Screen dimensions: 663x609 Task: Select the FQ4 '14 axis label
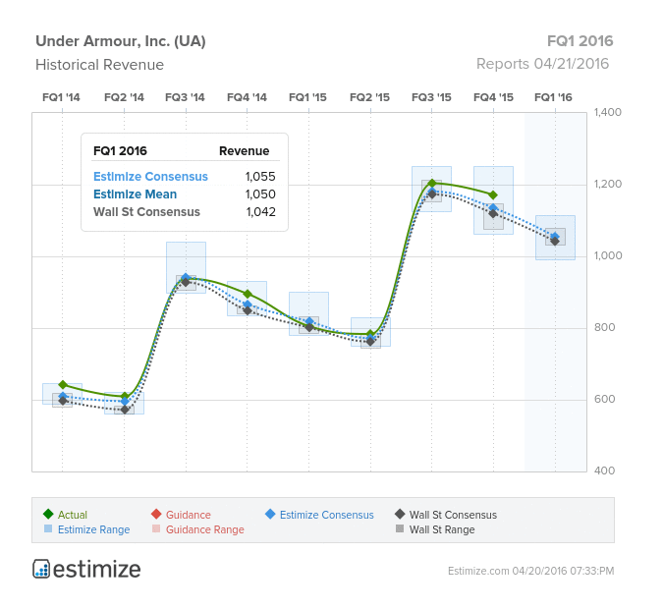click(x=247, y=97)
